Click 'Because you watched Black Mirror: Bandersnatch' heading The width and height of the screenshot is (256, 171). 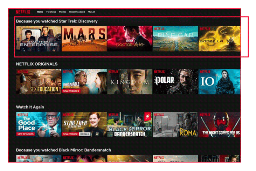(63, 150)
